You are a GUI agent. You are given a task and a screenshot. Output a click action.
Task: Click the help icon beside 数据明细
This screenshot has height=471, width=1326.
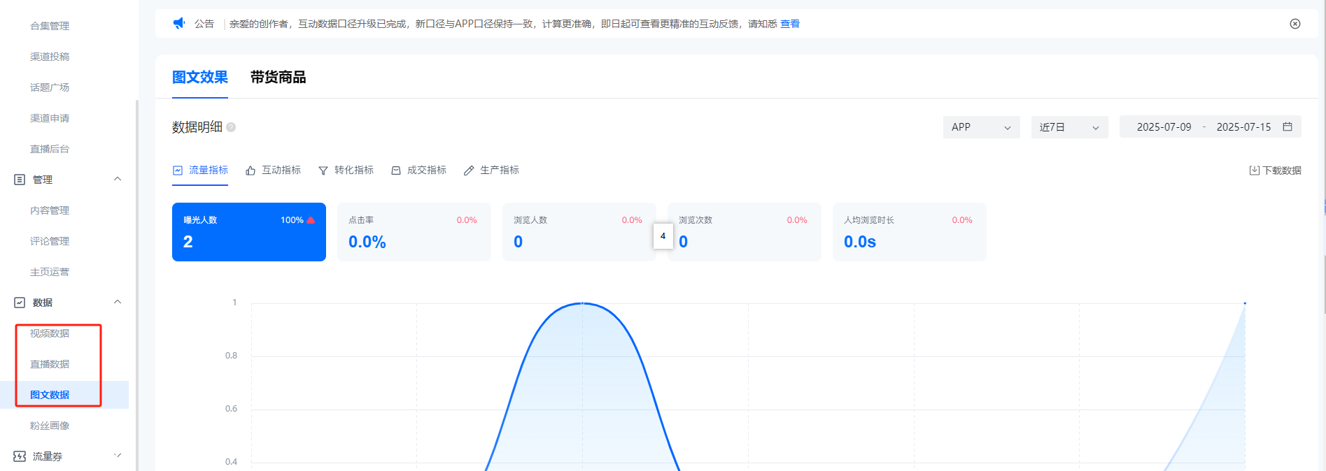(x=231, y=127)
